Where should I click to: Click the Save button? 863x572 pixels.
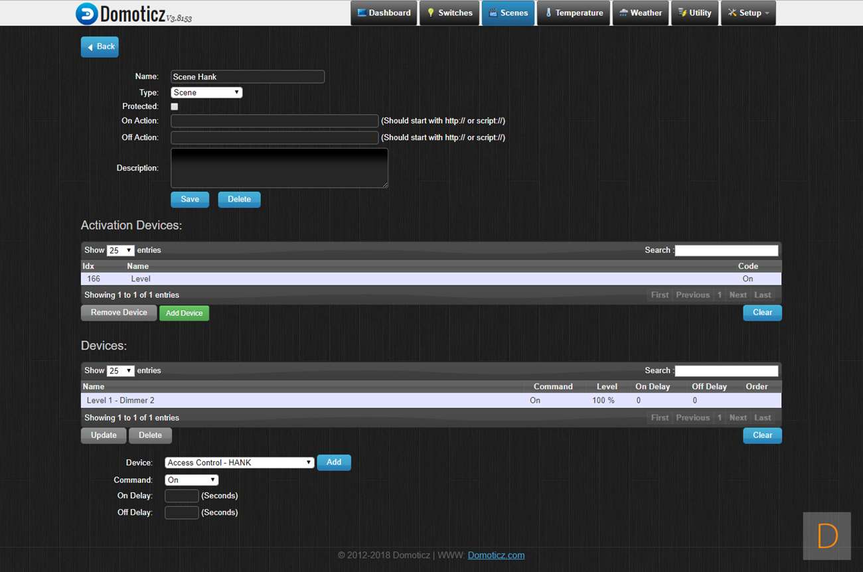(190, 199)
